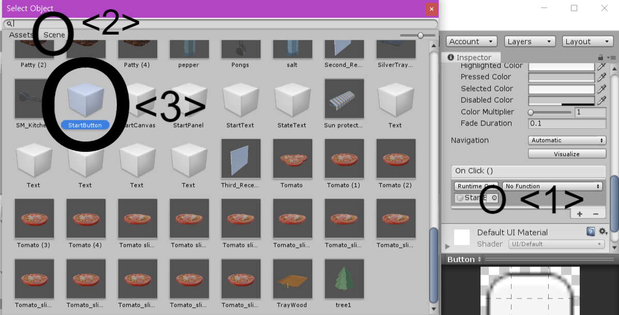Adjust the Color Multiplier slider

point(550,113)
